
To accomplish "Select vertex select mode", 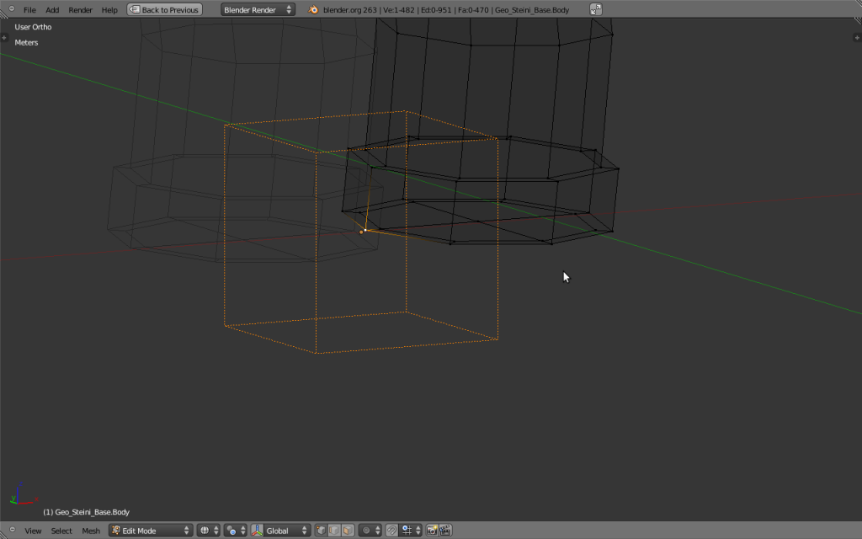I will [x=321, y=531].
